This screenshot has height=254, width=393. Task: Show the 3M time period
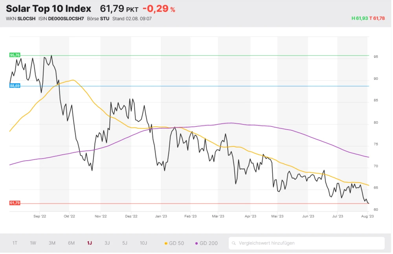click(x=52, y=243)
